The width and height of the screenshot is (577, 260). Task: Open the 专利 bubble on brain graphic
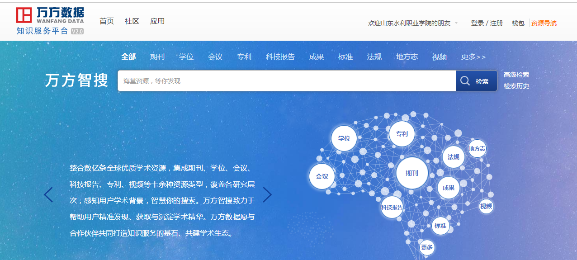tap(402, 134)
